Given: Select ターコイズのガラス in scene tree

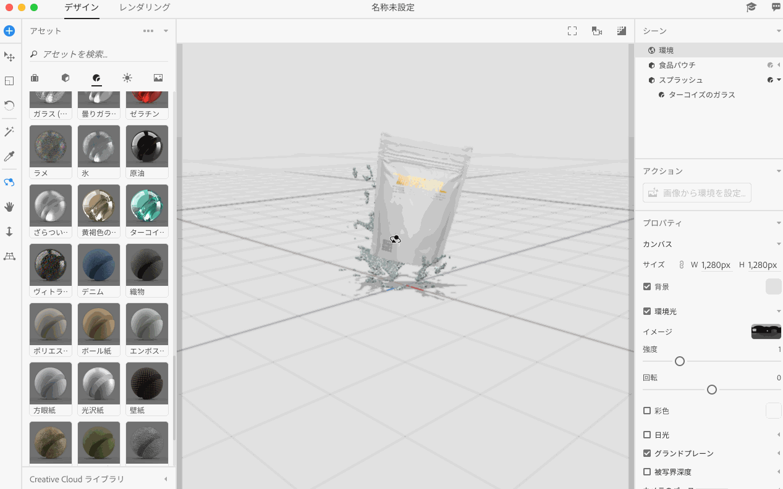Looking at the screenshot, I should coord(701,95).
